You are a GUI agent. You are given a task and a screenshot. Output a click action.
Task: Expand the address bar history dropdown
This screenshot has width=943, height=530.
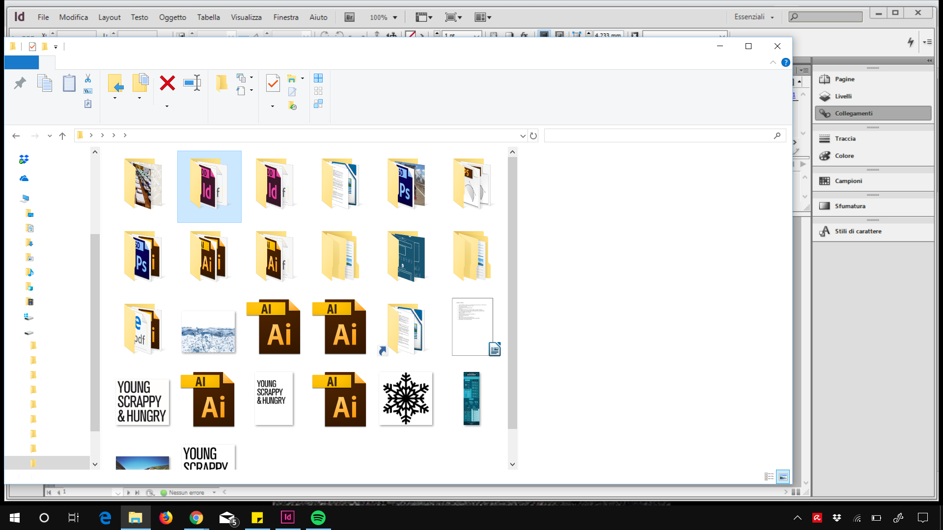[x=523, y=136]
